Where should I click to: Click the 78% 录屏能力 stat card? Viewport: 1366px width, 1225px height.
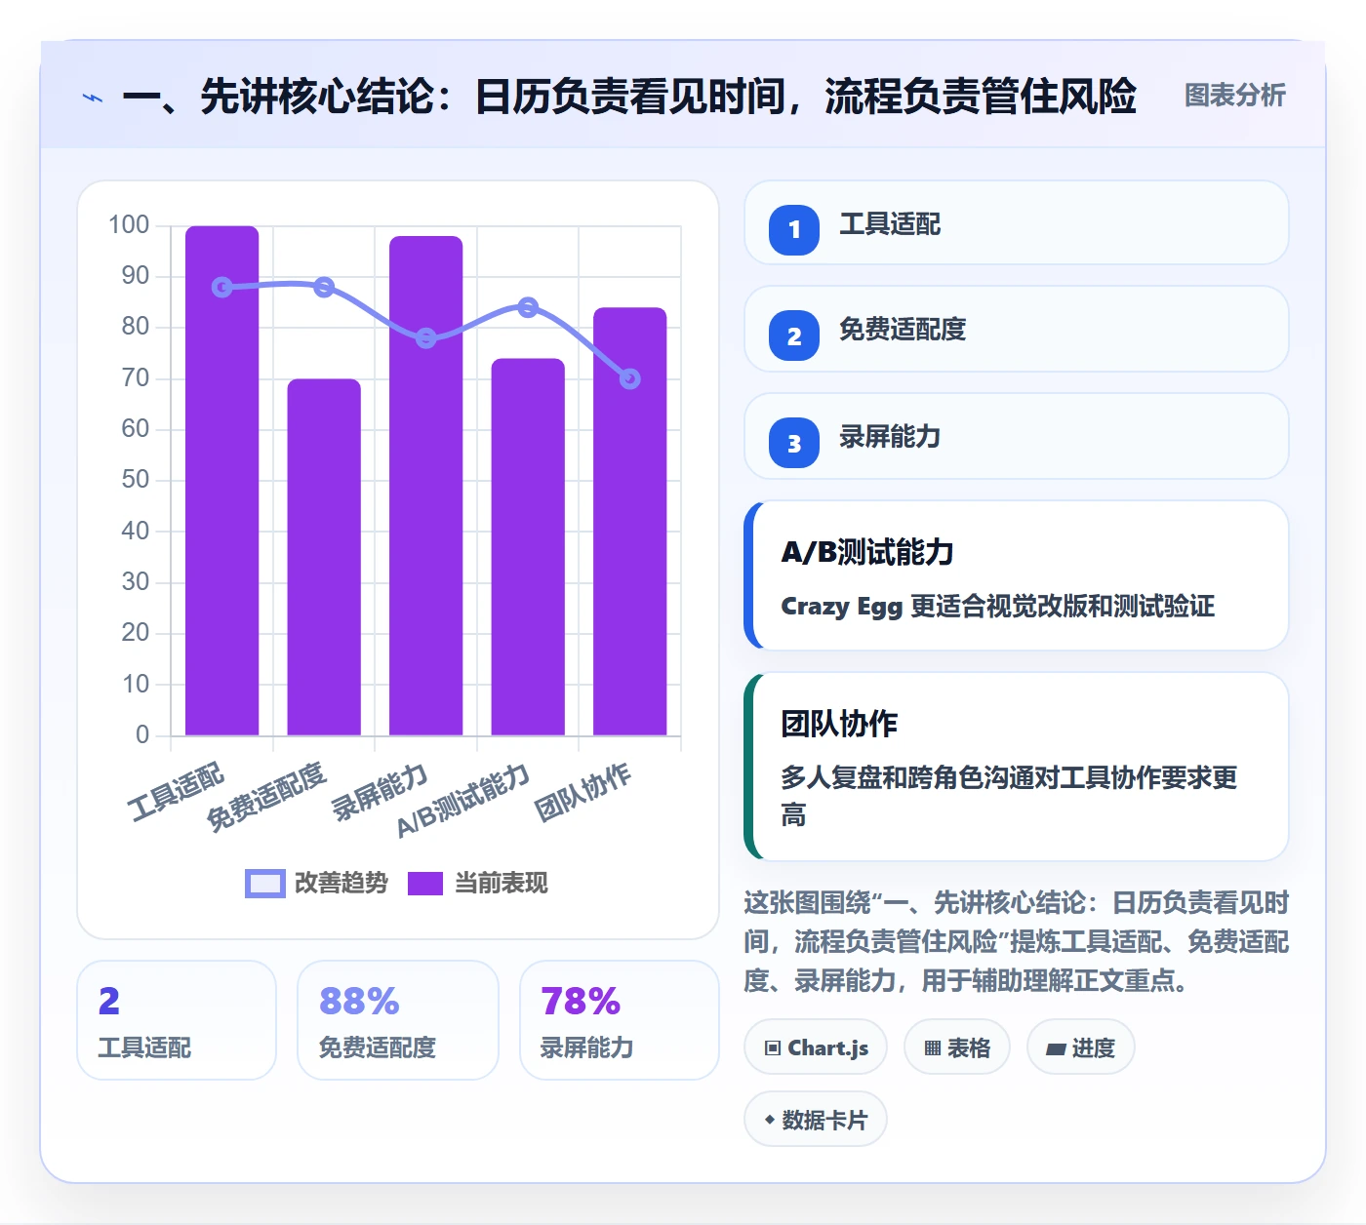coord(620,1020)
